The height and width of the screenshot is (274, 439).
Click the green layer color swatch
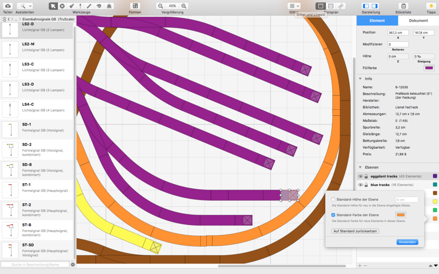[435, 210]
